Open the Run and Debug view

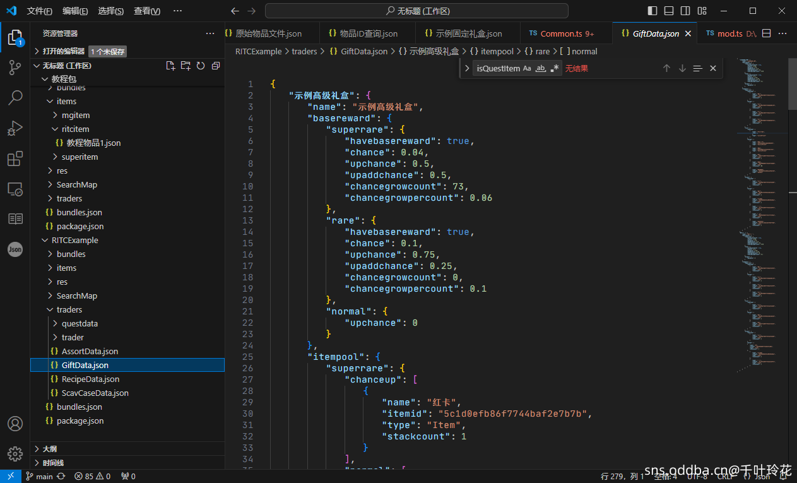click(15, 128)
